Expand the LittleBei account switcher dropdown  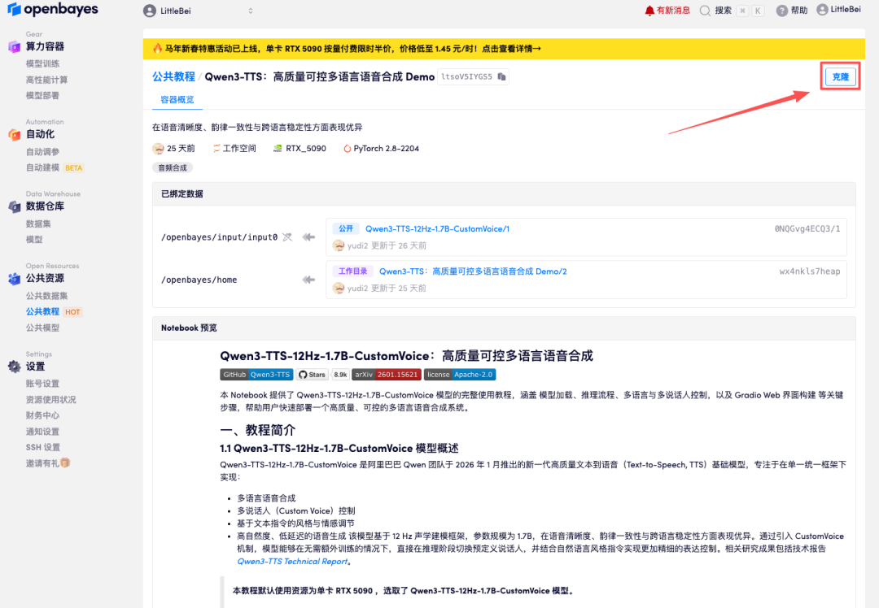251,11
